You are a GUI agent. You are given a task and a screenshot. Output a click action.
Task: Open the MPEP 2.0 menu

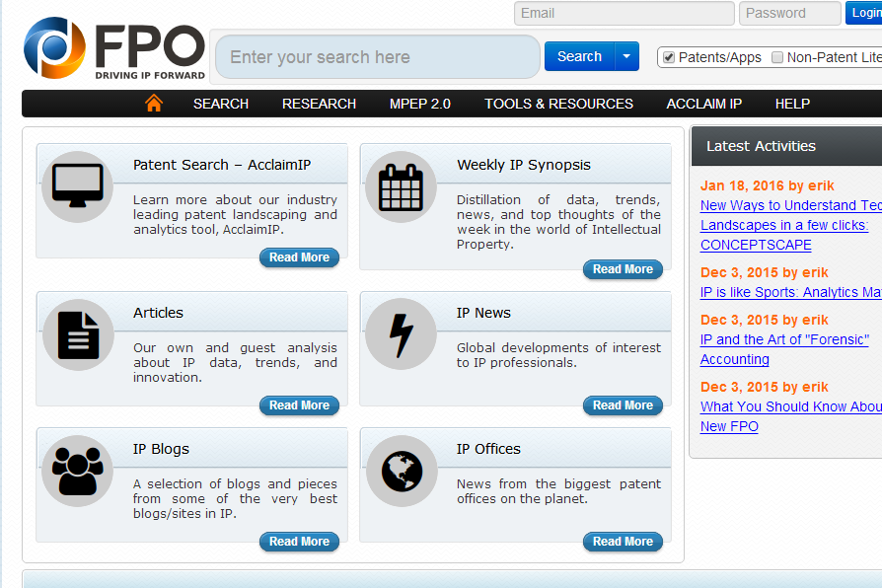(420, 104)
